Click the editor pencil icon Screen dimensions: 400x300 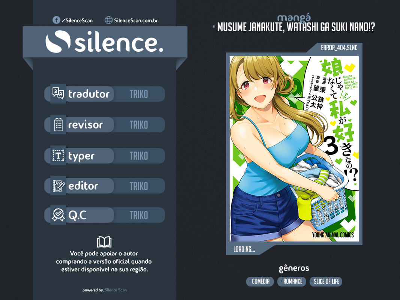point(58,186)
